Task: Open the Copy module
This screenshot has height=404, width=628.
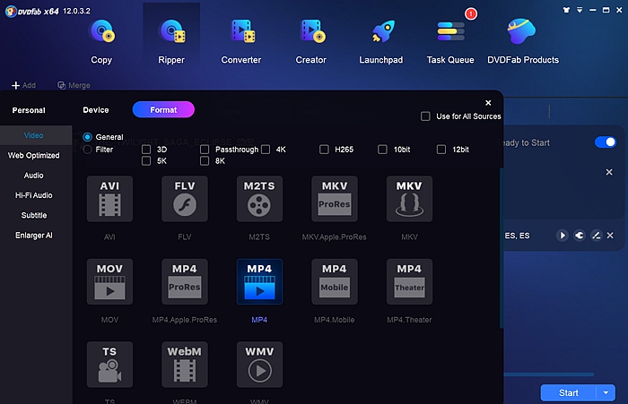Action: coord(101,41)
